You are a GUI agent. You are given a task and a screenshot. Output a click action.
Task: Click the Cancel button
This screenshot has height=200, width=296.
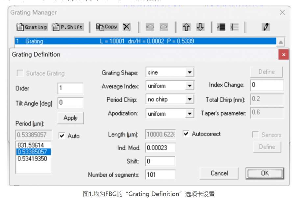[x=219, y=173]
